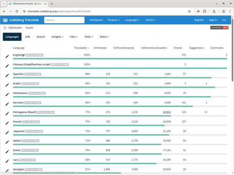Open the Tools dropdown
This screenshot has width=234, height=175.
coord(89,37)
